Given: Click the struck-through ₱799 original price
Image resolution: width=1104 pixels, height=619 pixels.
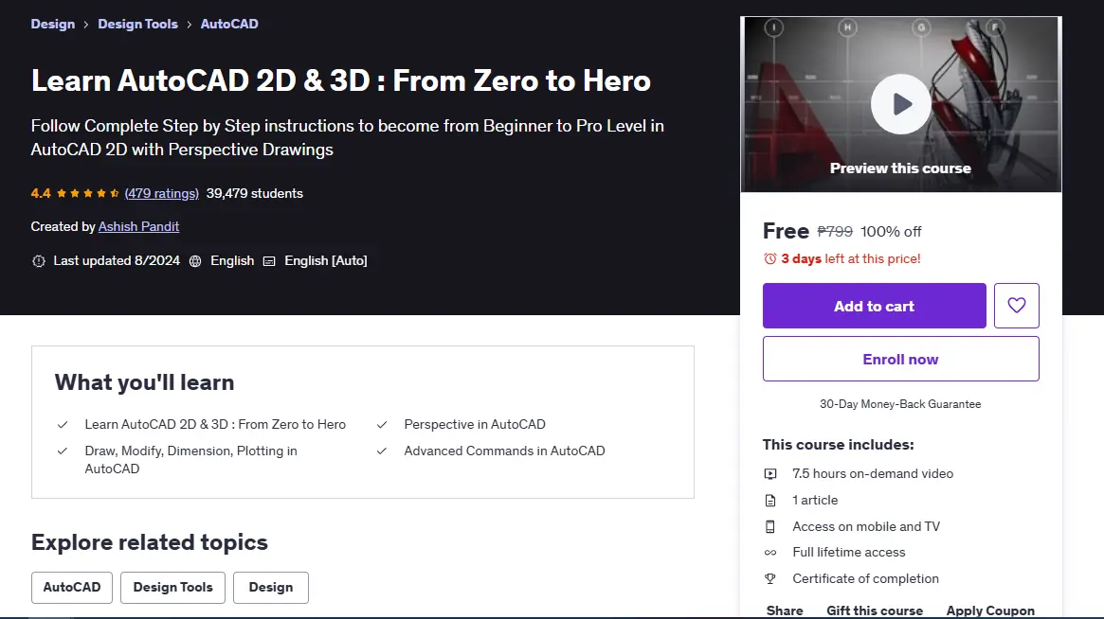Looking at the screenshot, I should point(834,232).
